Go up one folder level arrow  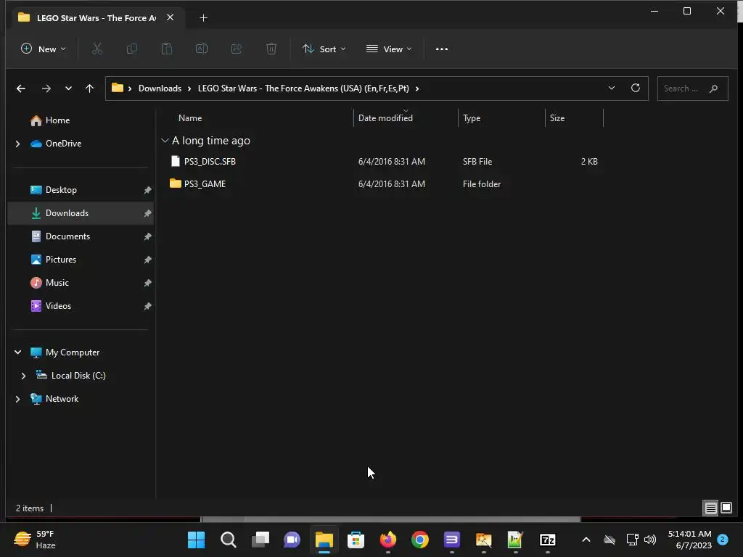point(89,88)
